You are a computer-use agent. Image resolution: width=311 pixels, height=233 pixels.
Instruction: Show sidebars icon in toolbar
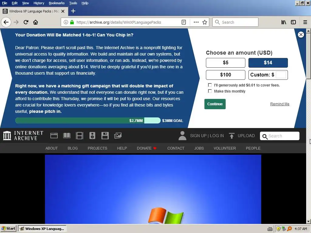[293, 22]
